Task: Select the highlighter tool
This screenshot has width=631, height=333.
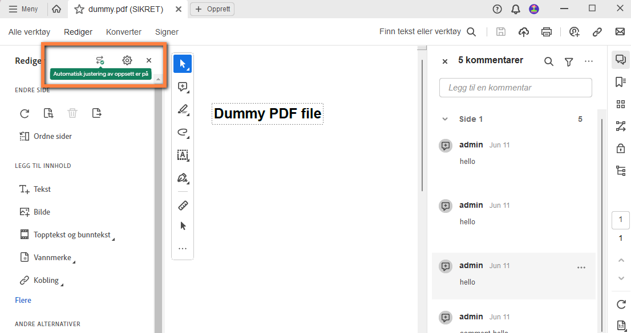Action: [183, 110]
